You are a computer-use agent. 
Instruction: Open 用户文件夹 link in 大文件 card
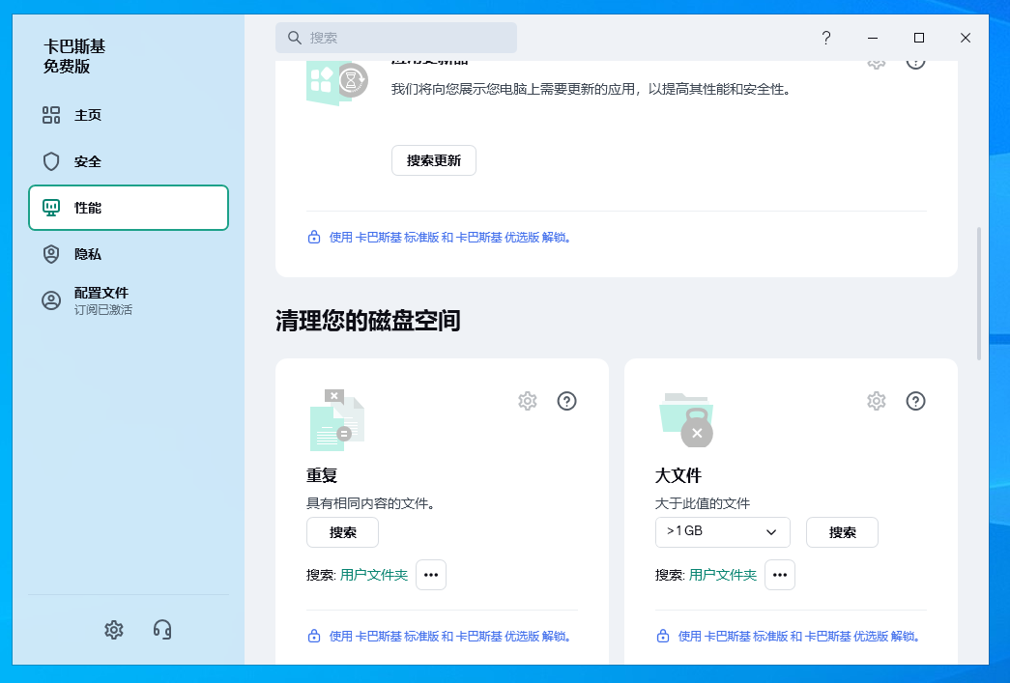pos(723,575)
